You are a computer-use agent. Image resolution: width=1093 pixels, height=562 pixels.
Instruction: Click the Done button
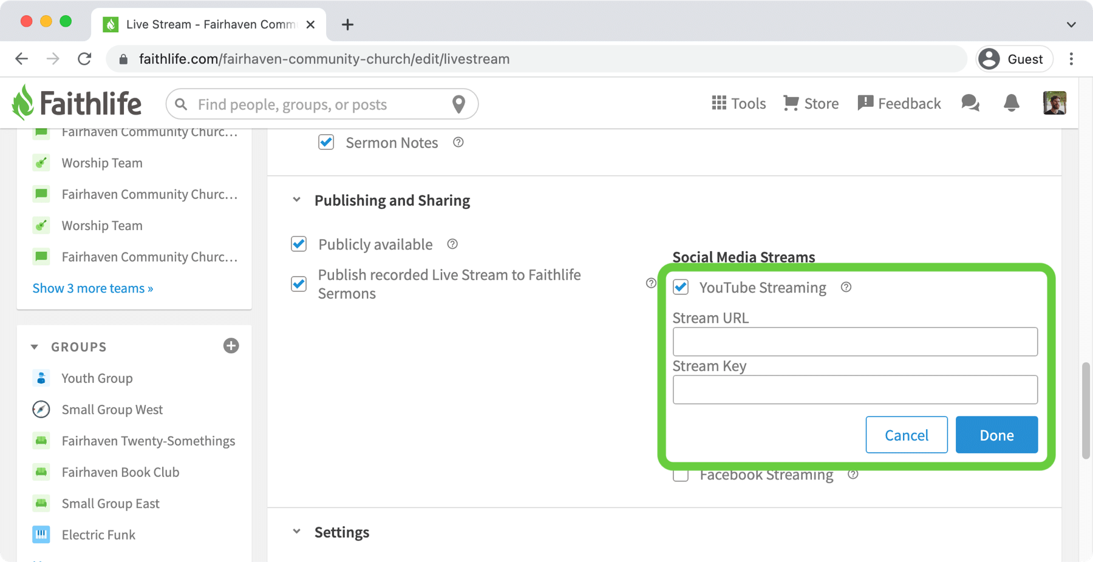[x=996, y=435]
